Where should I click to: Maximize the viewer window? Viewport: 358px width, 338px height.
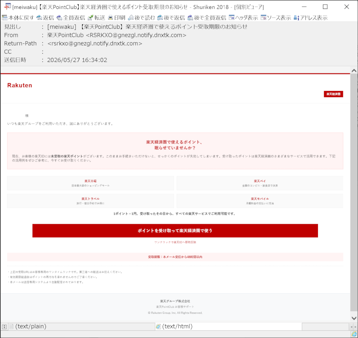pos(325,7)
